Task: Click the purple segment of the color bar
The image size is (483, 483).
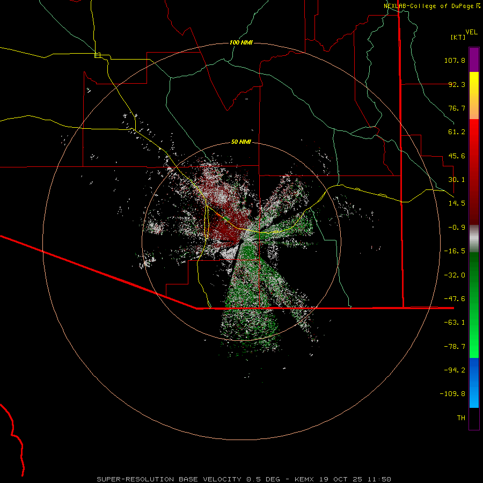Action: coord(474,60)
